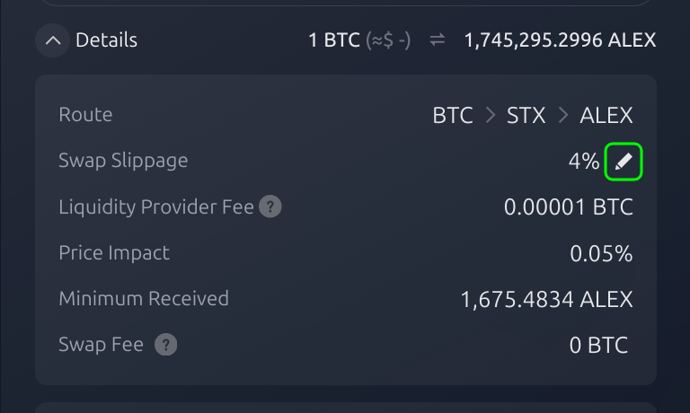Click the Minimum Received amount 1,675.4834 ALEX

(x=546, y=300)
